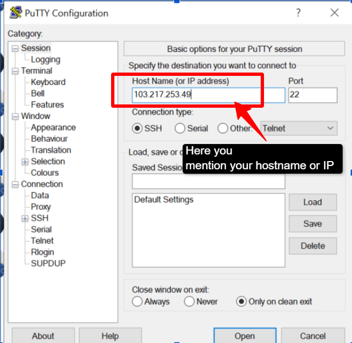Select Default Settings in sessions list

(x=164, y=200)
